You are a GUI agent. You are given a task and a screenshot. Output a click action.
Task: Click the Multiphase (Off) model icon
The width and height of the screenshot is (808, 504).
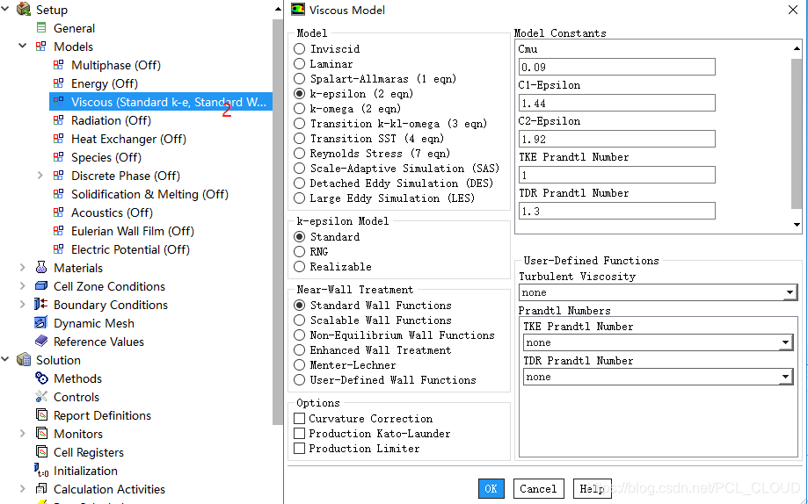tap(59, 65)
